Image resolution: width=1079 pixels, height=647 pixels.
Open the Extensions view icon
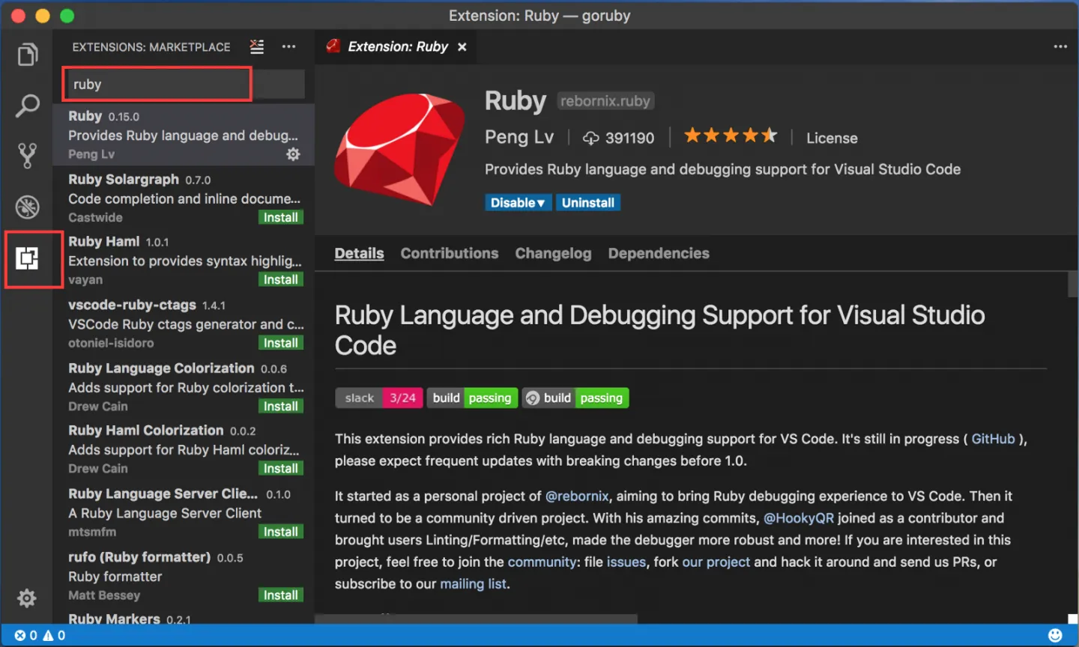(x=28, y=259)
